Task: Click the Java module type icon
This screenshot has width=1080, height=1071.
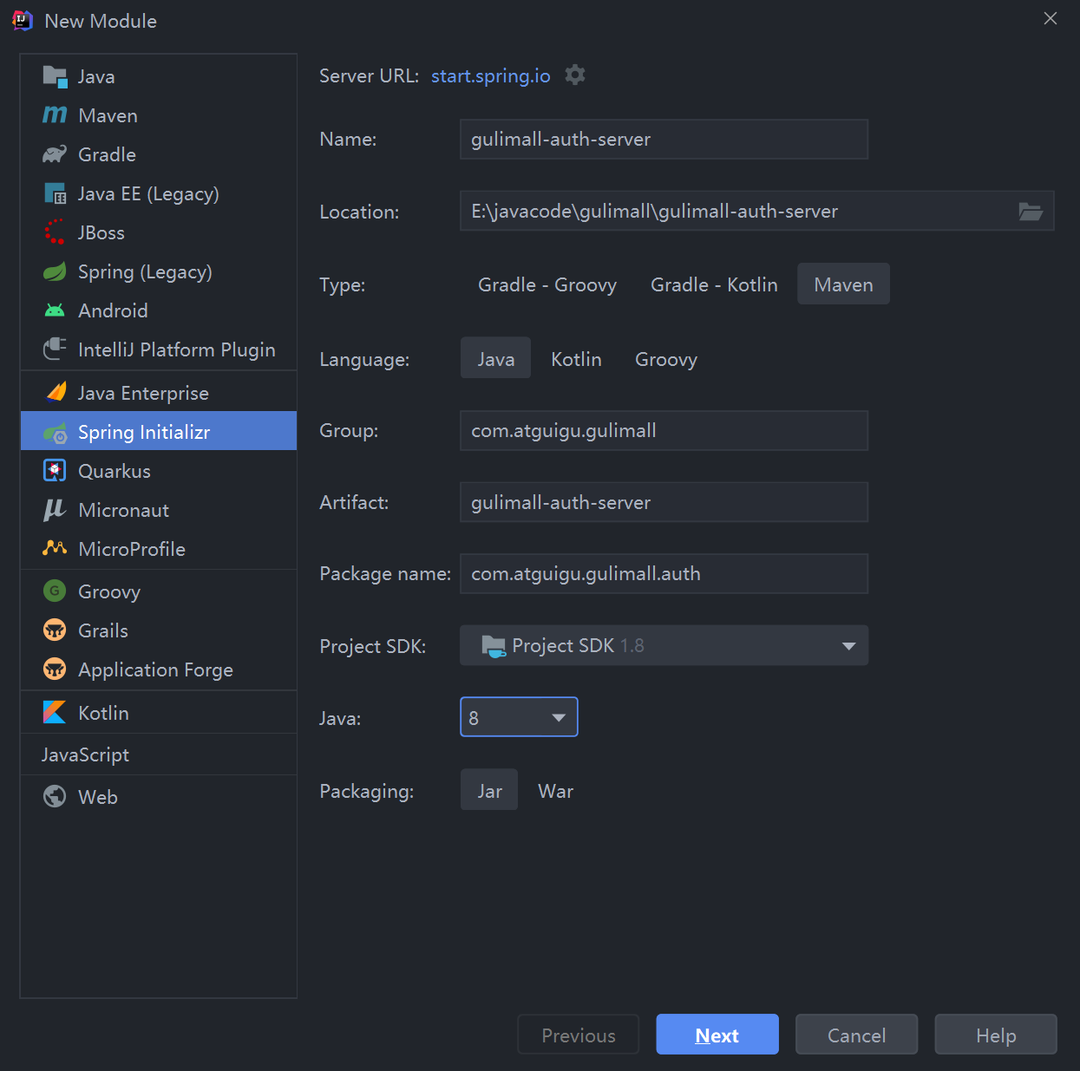Action: pos(55,76)
